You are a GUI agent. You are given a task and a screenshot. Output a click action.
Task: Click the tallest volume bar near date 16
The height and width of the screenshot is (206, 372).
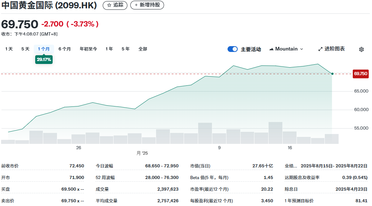275,133
